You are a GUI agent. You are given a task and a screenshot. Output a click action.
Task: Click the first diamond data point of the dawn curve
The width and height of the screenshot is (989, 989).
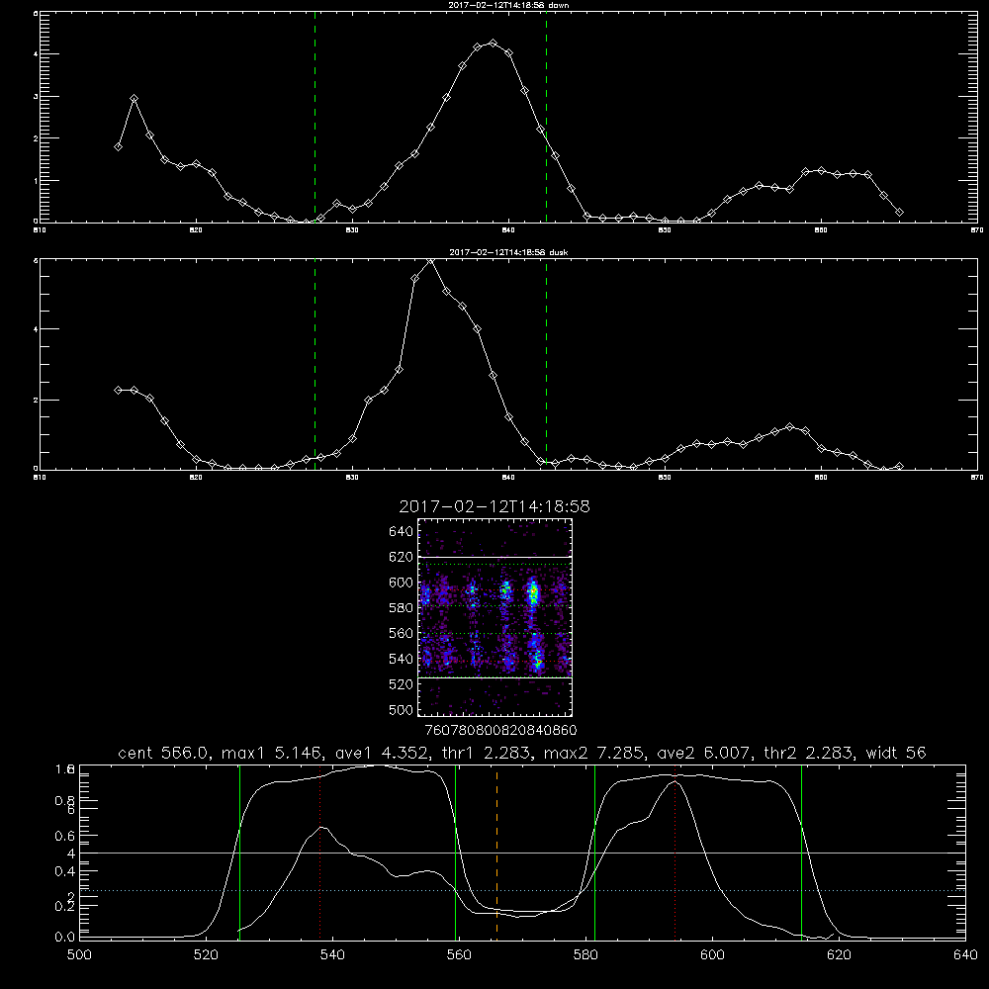click(118, 147)
